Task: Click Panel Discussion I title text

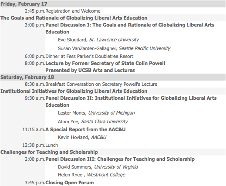Action: pyautogui.click(x=130, y=28)
